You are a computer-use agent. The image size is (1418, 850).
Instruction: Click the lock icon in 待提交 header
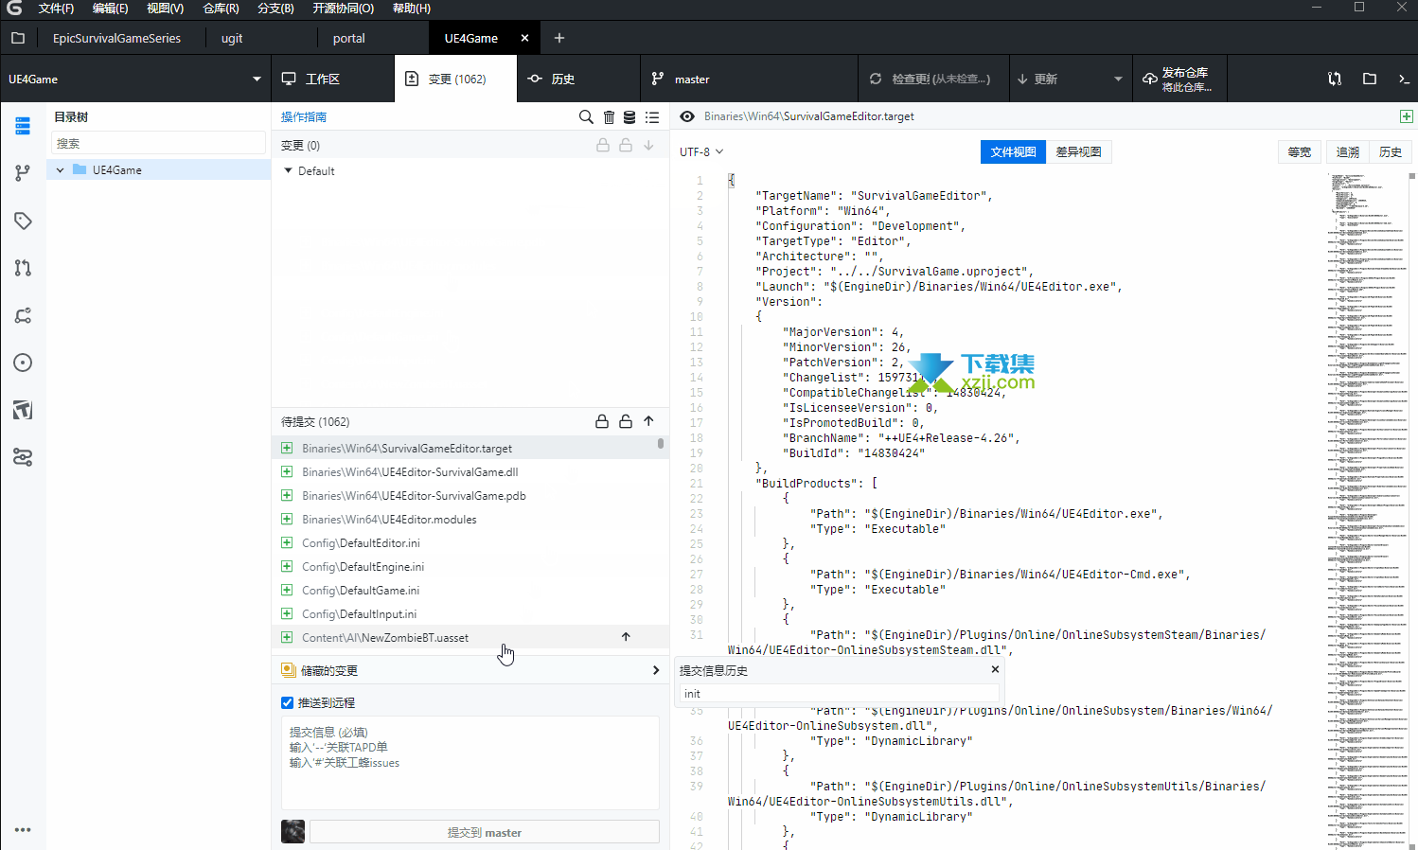coord(602,421)
